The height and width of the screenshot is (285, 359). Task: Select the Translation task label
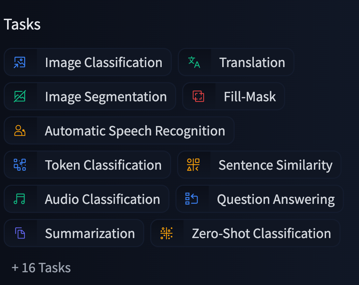pyautogui.click(x=252, y=63)
